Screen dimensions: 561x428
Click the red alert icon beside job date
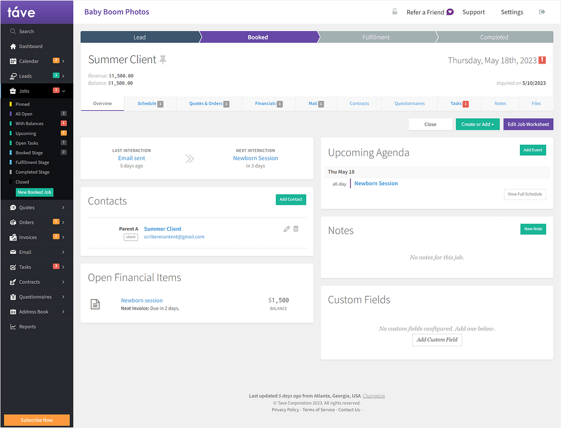pyautogui.click(x=542, y=60)
